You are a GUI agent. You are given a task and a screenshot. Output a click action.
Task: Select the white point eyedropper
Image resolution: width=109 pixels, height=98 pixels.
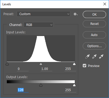pyautogui.click(x=101, y=56)
